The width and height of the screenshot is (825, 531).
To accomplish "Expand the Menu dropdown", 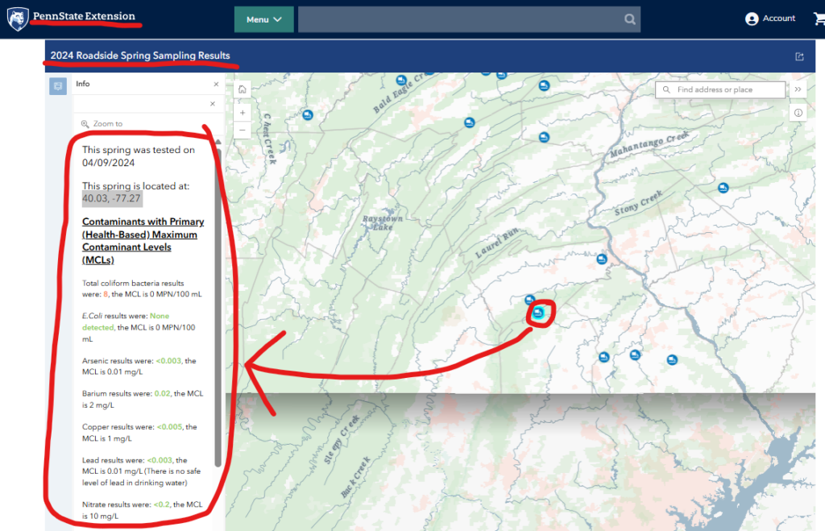I will coord(263,19).
